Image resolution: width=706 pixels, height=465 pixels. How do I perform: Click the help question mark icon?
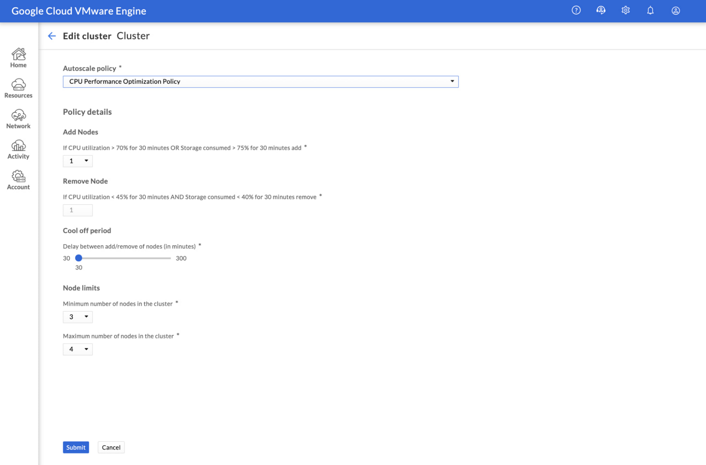coord(576,10)
